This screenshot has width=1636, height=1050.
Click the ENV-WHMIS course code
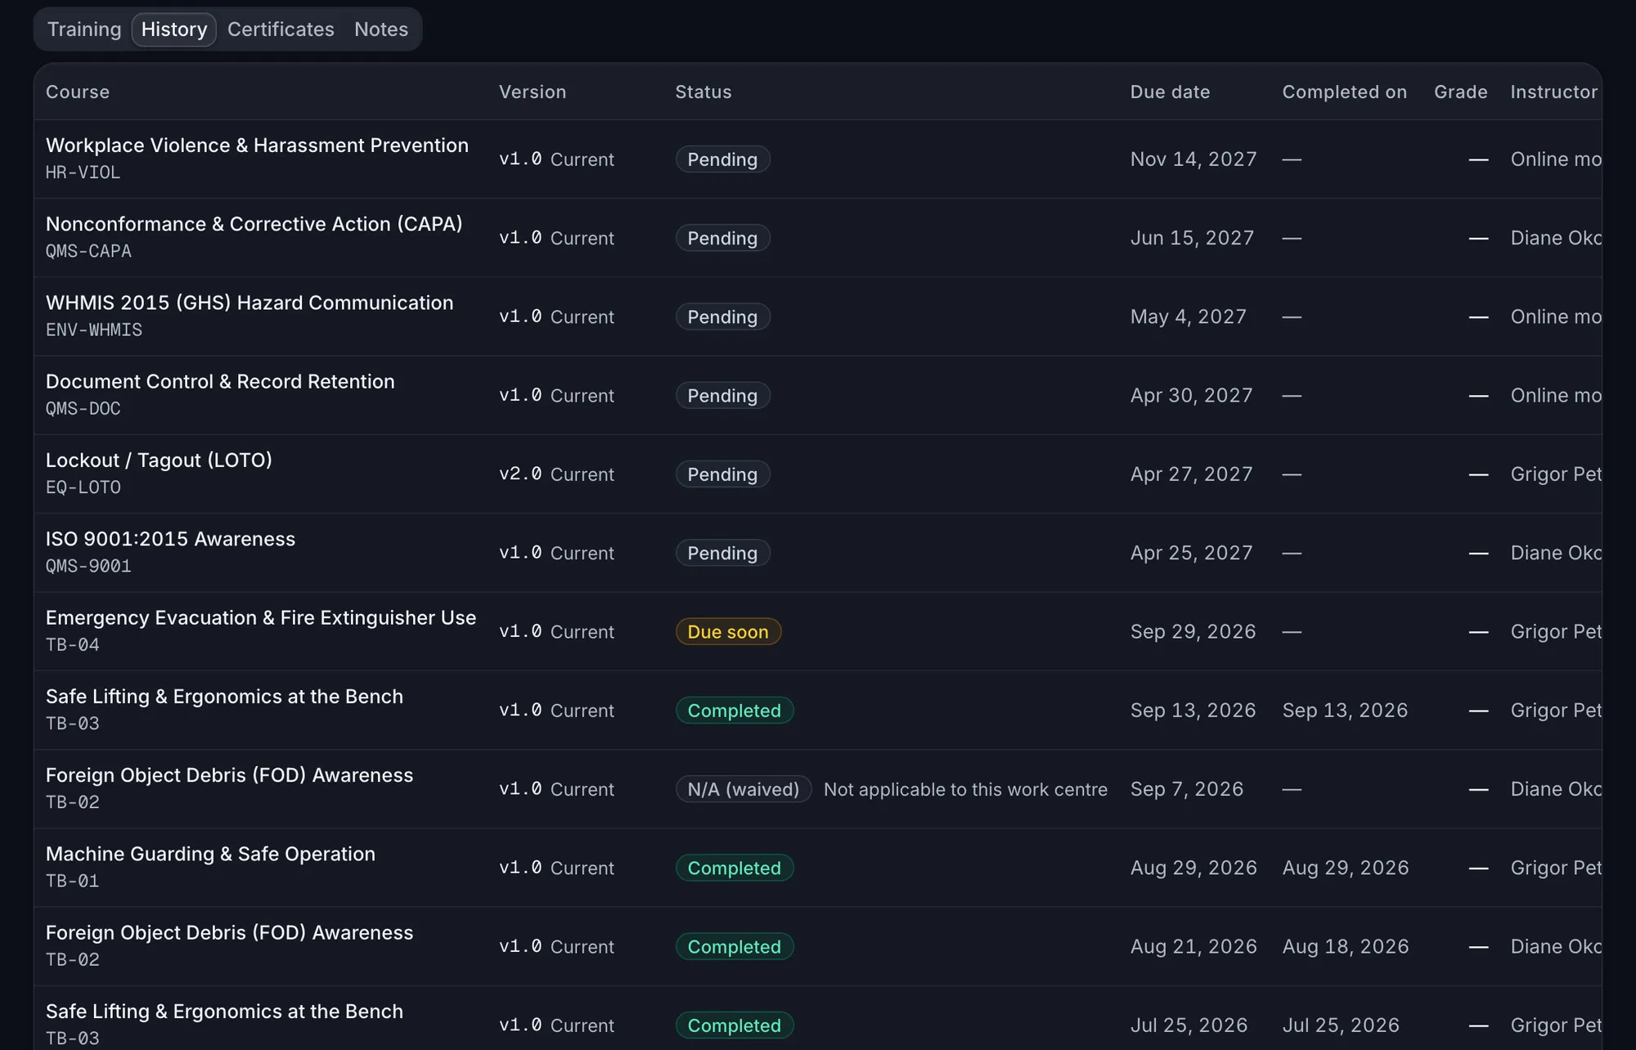(x=94, y=330)
